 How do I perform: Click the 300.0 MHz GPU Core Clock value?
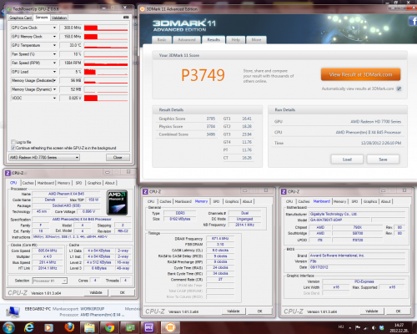(71, 28)
